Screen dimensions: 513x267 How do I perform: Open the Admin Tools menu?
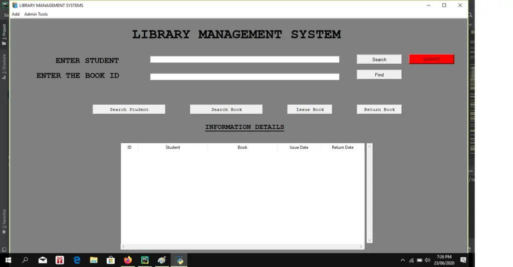coord(36,14)
